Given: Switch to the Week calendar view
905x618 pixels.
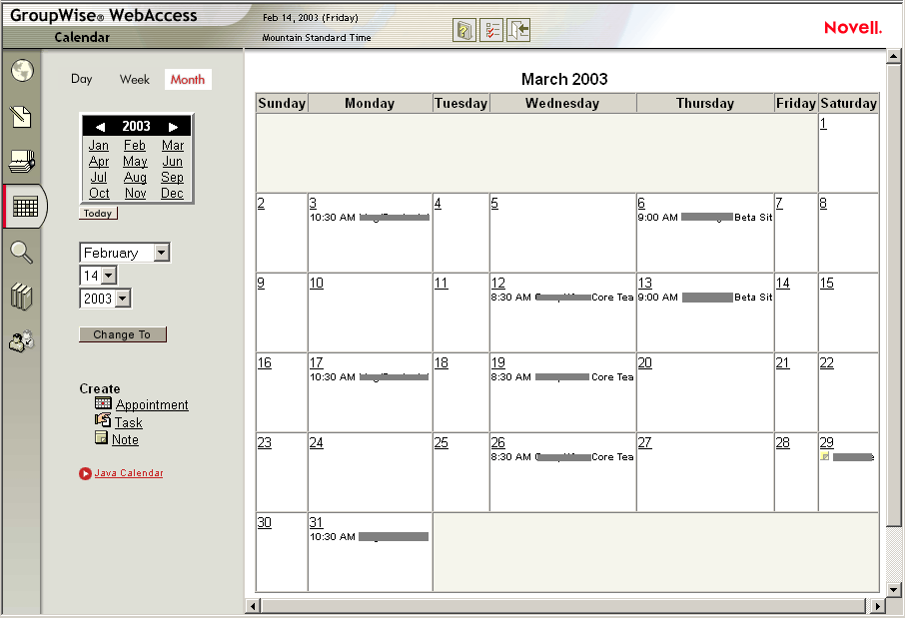Looking at the screenshot, I should point(134,79).
